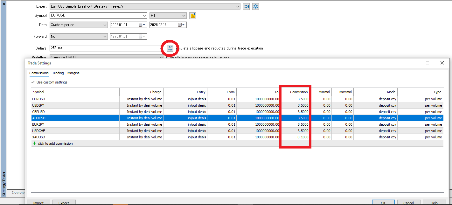Select the Commissions tab
This screenshot has height=205, width=452.
click(39, 73)
